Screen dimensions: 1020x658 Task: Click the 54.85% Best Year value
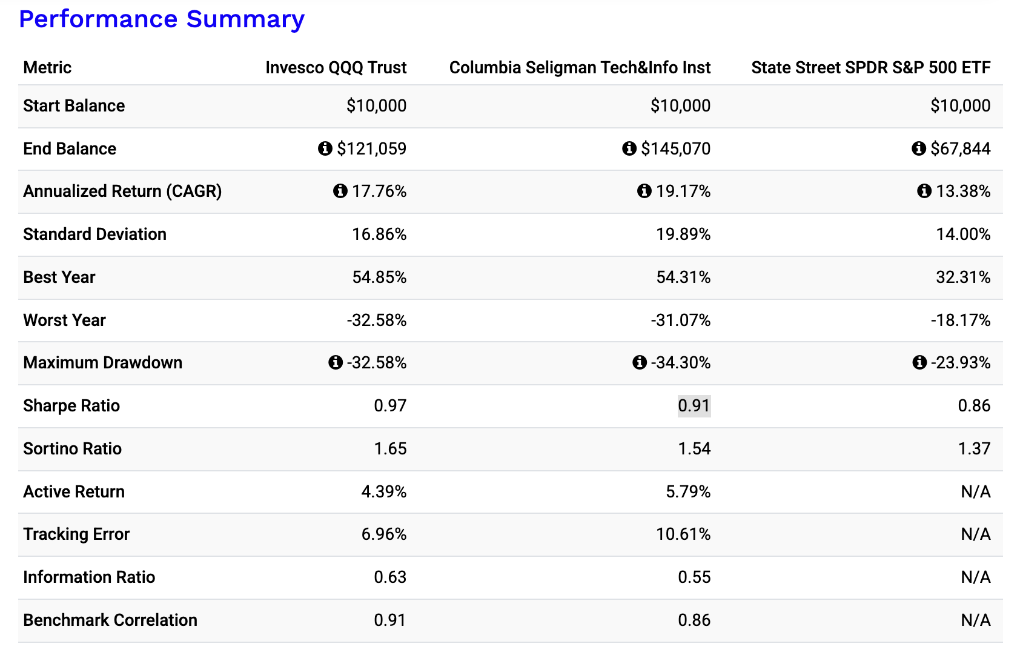coord(380,277)
